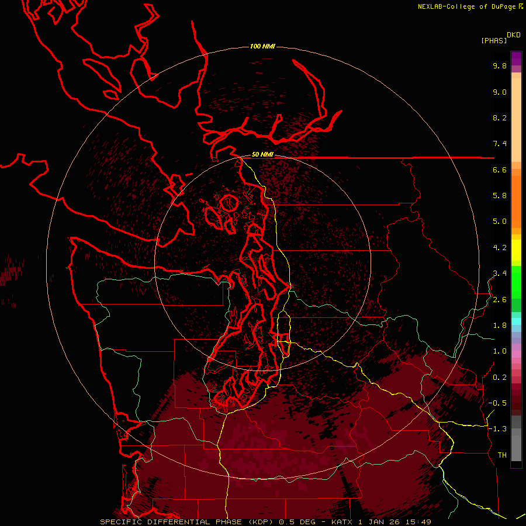Screen dimensions: 526x526
Task: Pick the pink band of the color scale
Action: click(x=516, y=354)
